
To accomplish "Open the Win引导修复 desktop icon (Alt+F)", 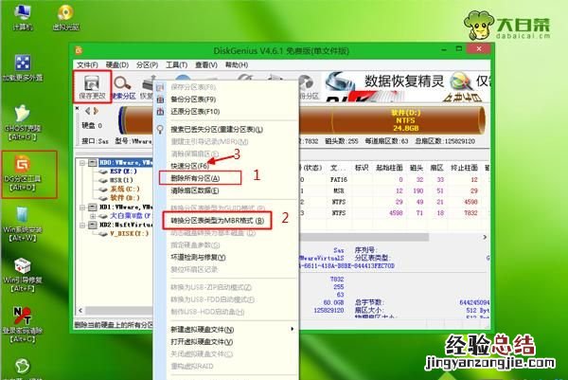I will point(23,275).
